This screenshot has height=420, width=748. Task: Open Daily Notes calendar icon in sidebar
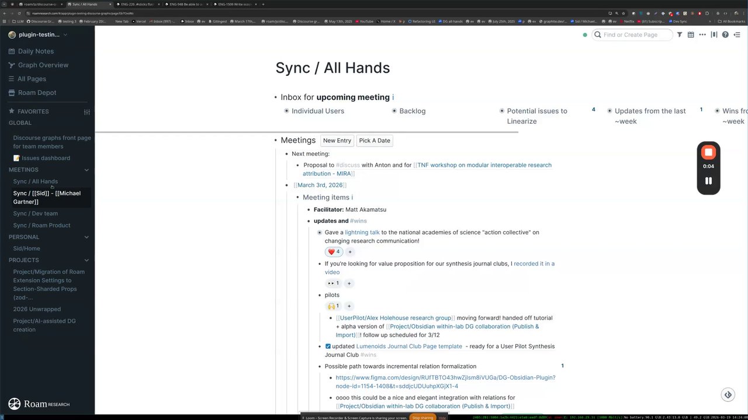(12, 51)
